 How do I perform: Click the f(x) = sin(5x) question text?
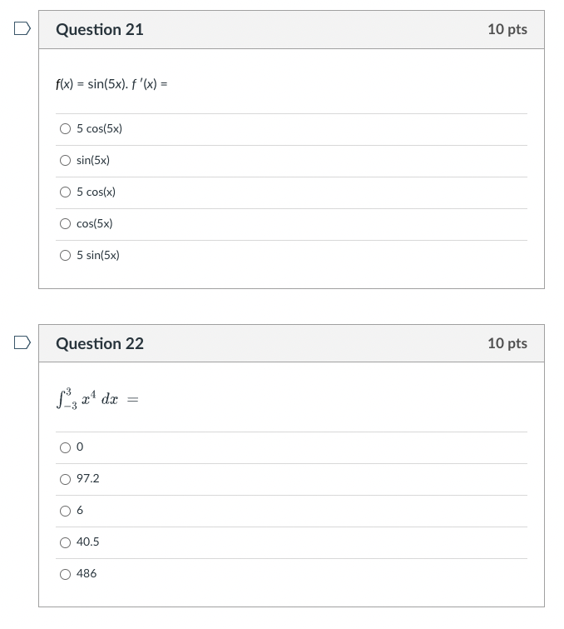(x=112, y=84)
